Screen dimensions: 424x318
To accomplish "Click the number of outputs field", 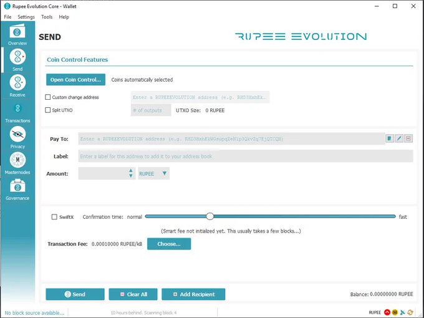I will click(151, 110).
